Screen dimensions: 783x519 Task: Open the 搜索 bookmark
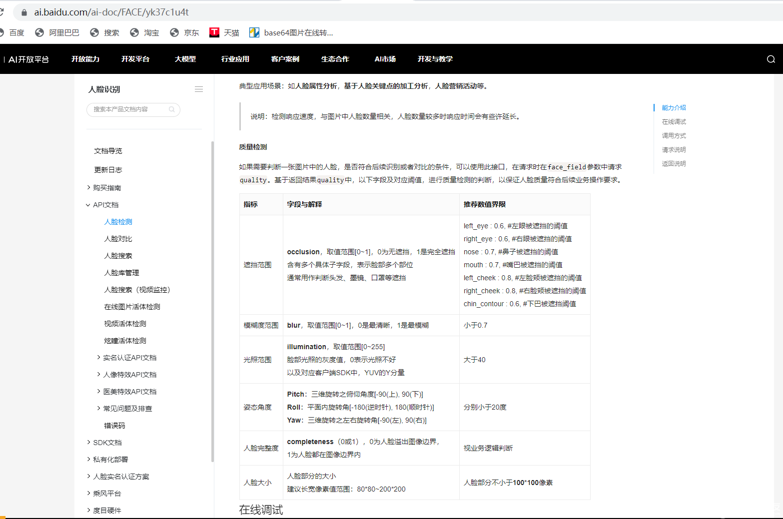click(x=104, y=32)
